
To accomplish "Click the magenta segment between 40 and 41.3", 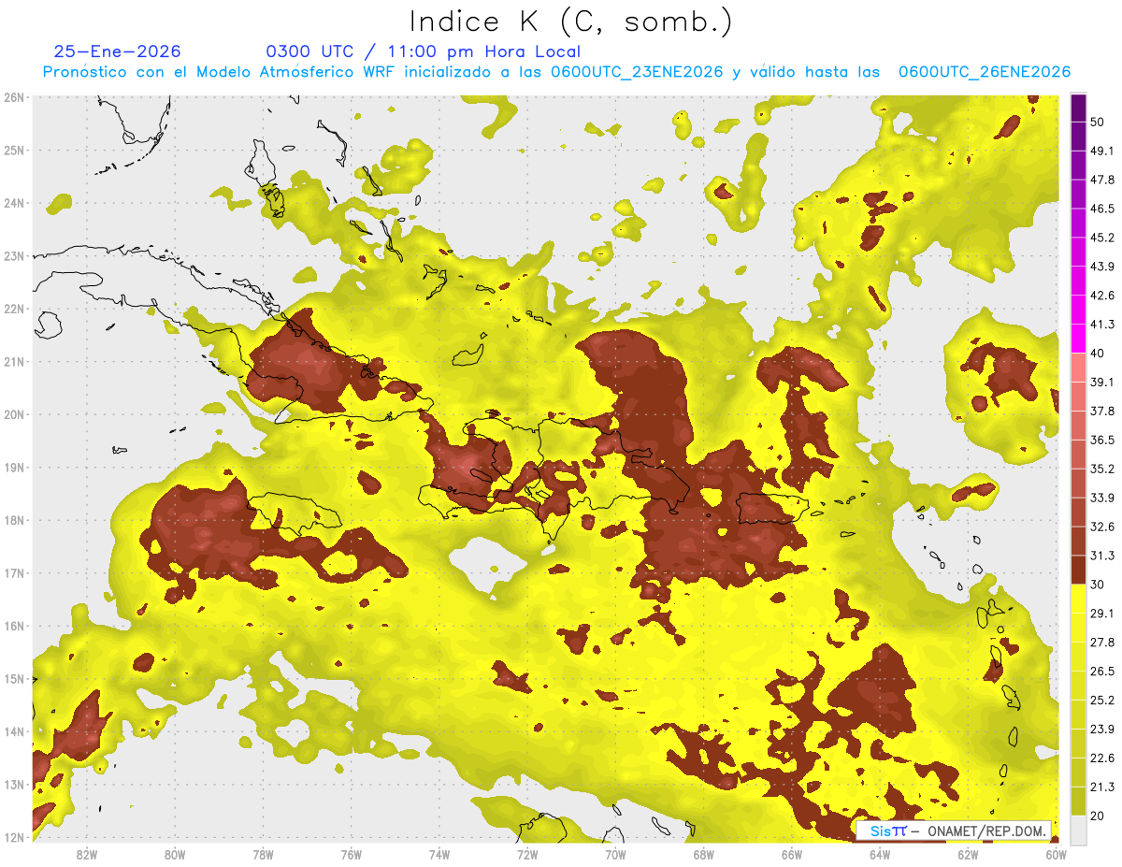I will tap(1079, 339).
